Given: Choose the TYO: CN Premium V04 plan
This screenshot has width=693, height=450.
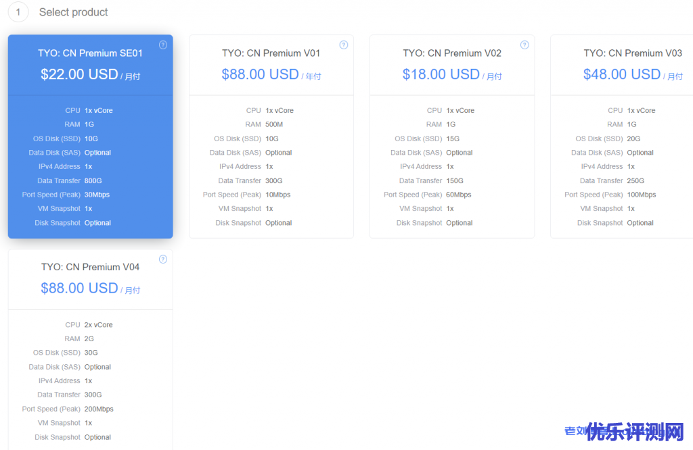Looking at the screenshot, I should tap(90, 268).
